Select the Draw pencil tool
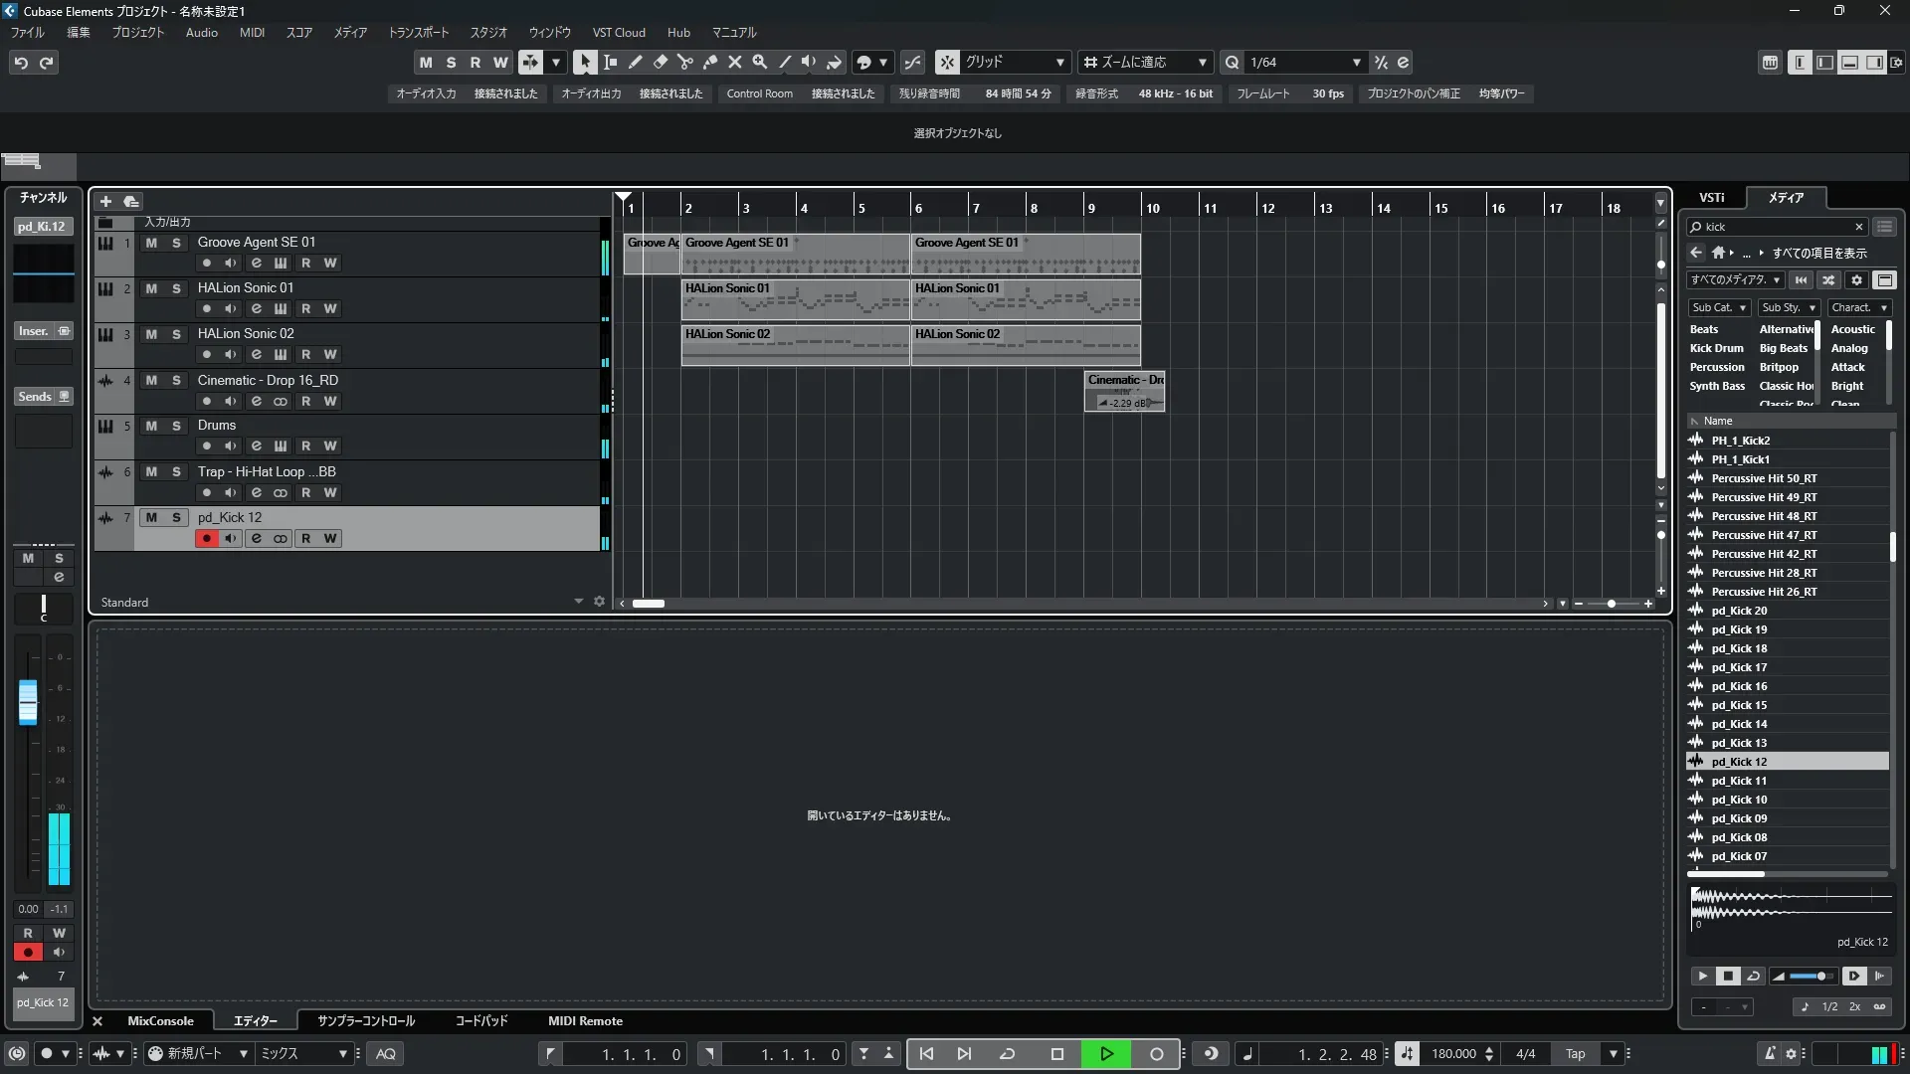1910x1074 pixels. click(x=635, y=62)
